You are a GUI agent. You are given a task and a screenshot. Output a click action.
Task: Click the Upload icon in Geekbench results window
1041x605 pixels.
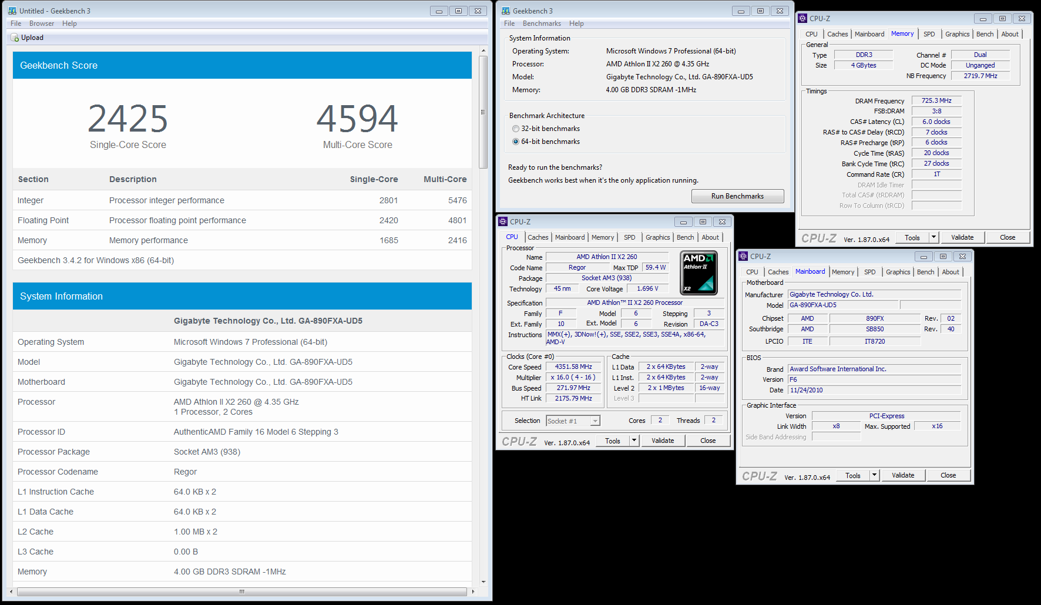[x=15, y=38]
